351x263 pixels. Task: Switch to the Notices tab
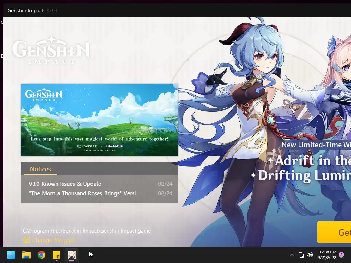40,169
